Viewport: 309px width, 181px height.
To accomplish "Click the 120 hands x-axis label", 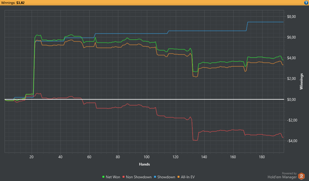I will click(175, 157).
